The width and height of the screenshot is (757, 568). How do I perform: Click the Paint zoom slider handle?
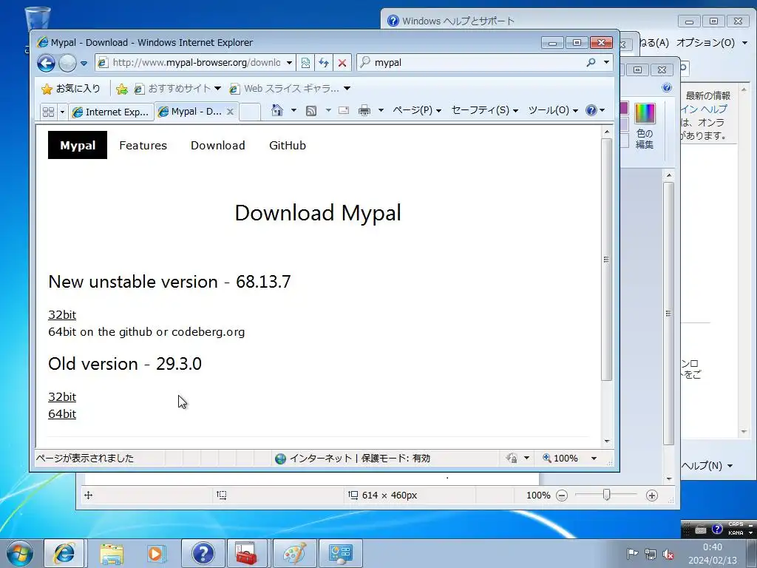point(606,495)
